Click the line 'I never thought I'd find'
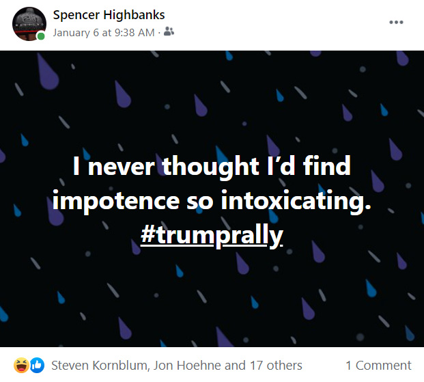Image resolution: width=424 pixels, height=382 pixels. point(212,167)
